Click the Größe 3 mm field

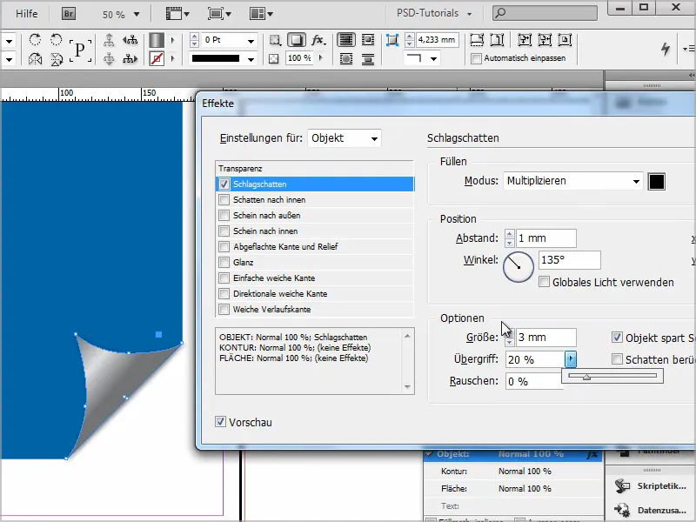point(546,338)
